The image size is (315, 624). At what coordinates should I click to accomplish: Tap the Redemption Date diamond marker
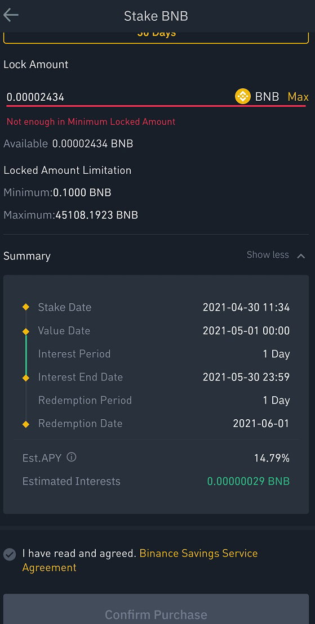[x=26, y=424]
